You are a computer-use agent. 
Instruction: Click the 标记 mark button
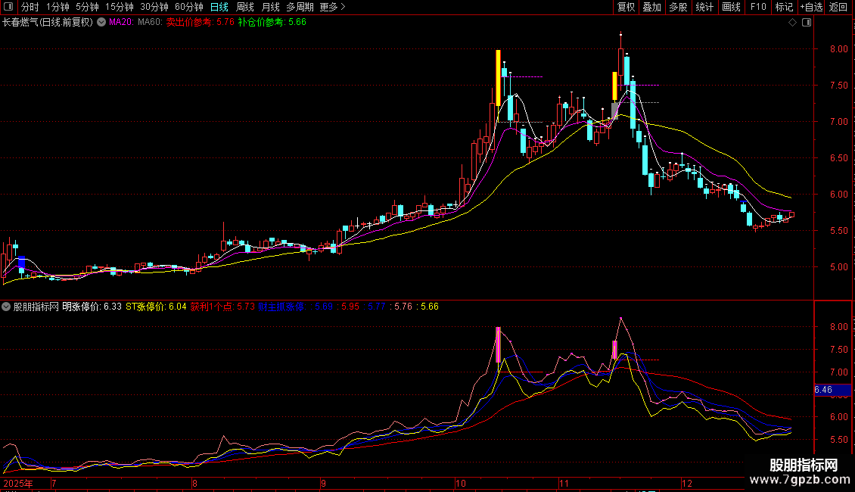point(784,7)
